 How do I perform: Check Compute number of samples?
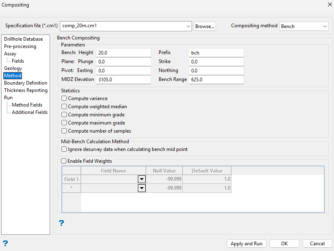64,131
